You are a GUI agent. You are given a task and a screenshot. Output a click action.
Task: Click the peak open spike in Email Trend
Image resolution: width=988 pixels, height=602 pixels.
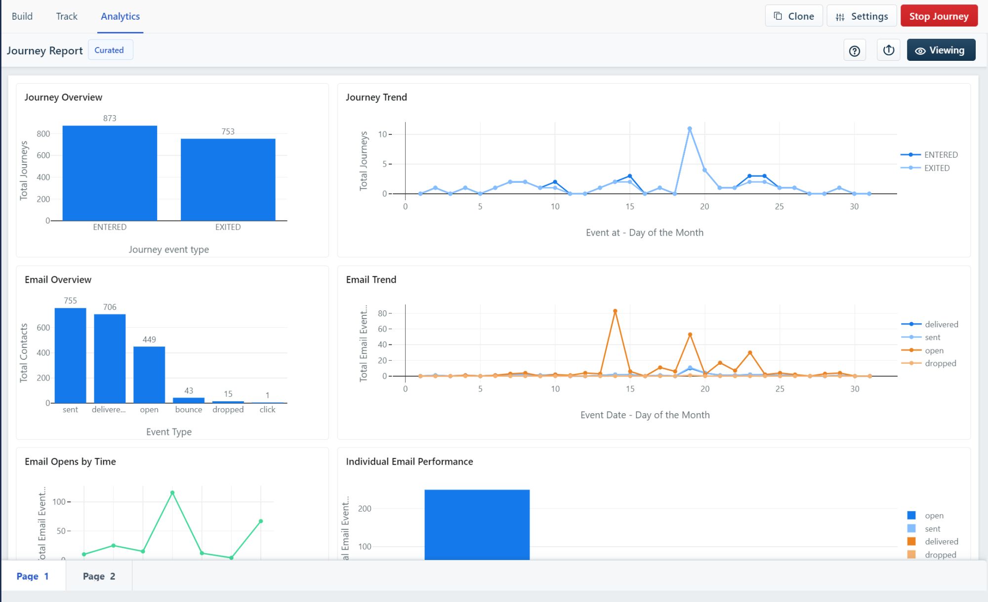pyautogui.click(x=615, y=310)
